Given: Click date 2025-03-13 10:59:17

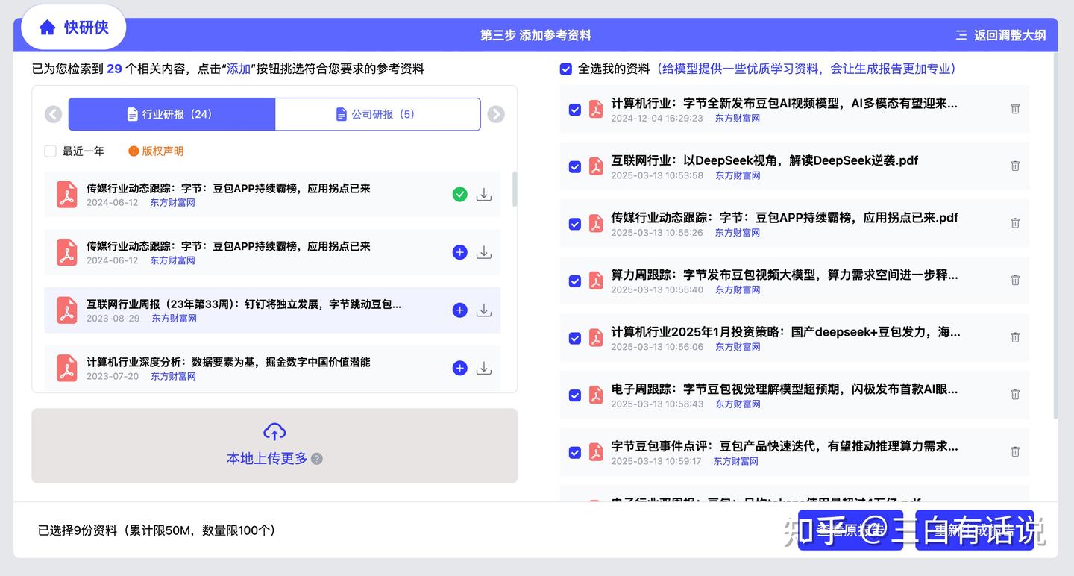Looking at the screenshot, I should 656,462.
